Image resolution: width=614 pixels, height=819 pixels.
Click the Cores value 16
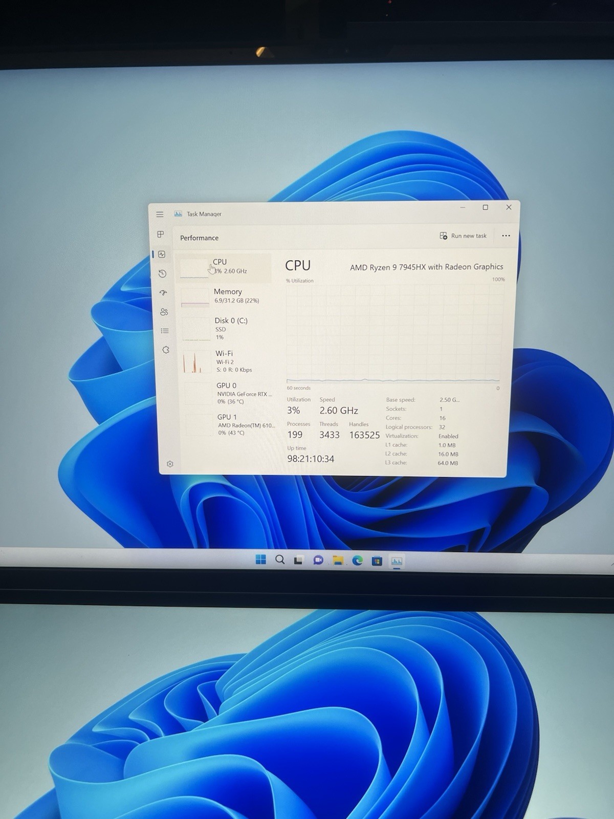pos(442,418)
